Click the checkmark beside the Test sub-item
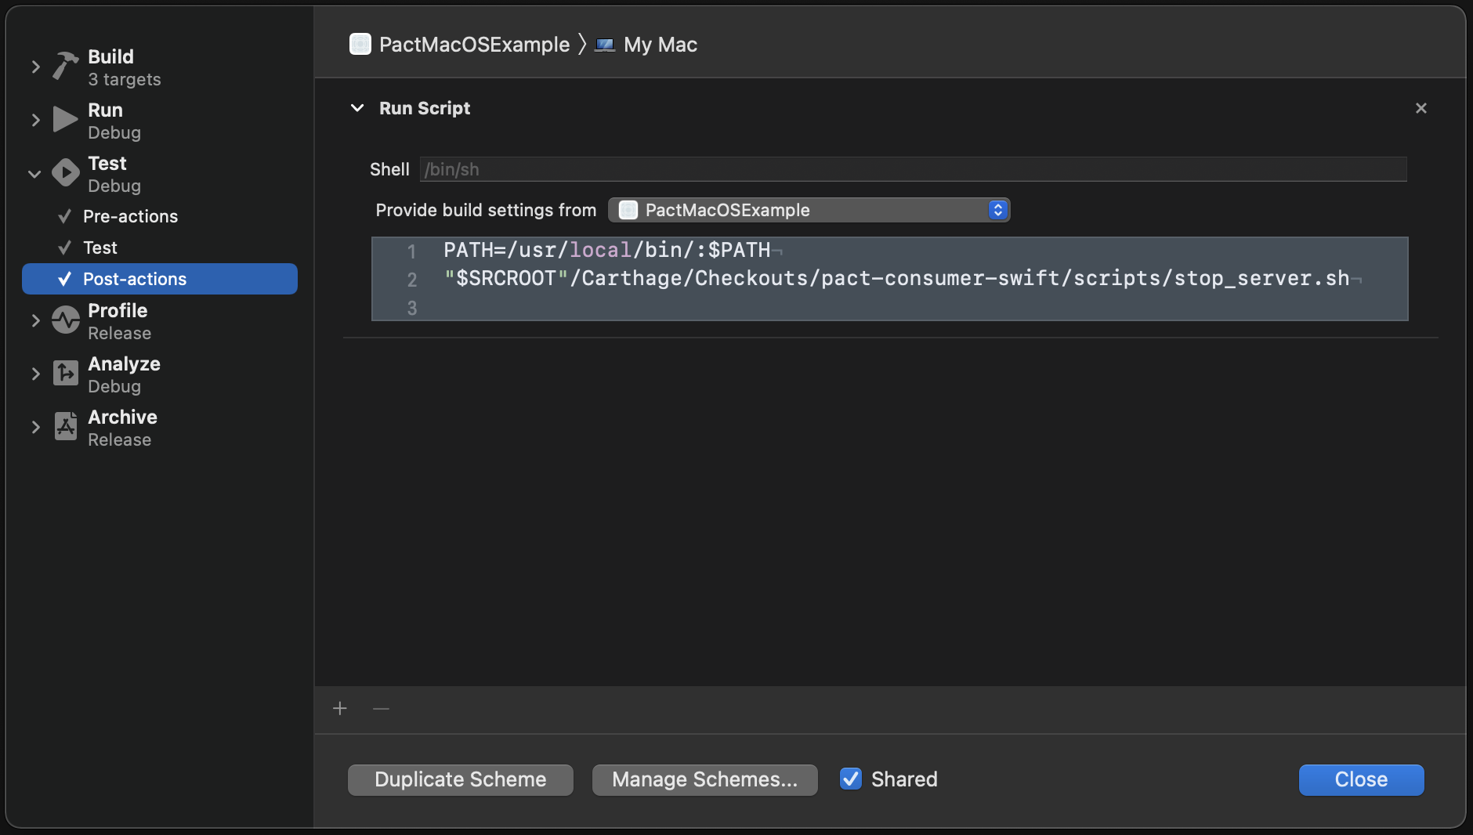 tap(65, 248)
